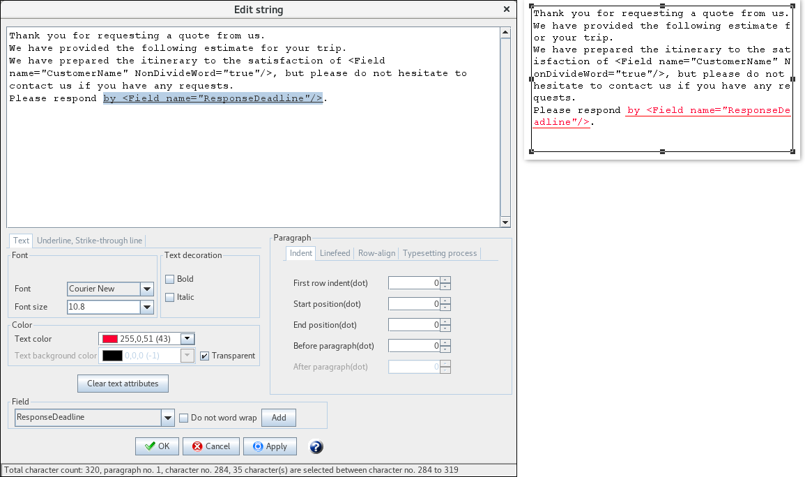Click the Apply button

click(270, 446)
